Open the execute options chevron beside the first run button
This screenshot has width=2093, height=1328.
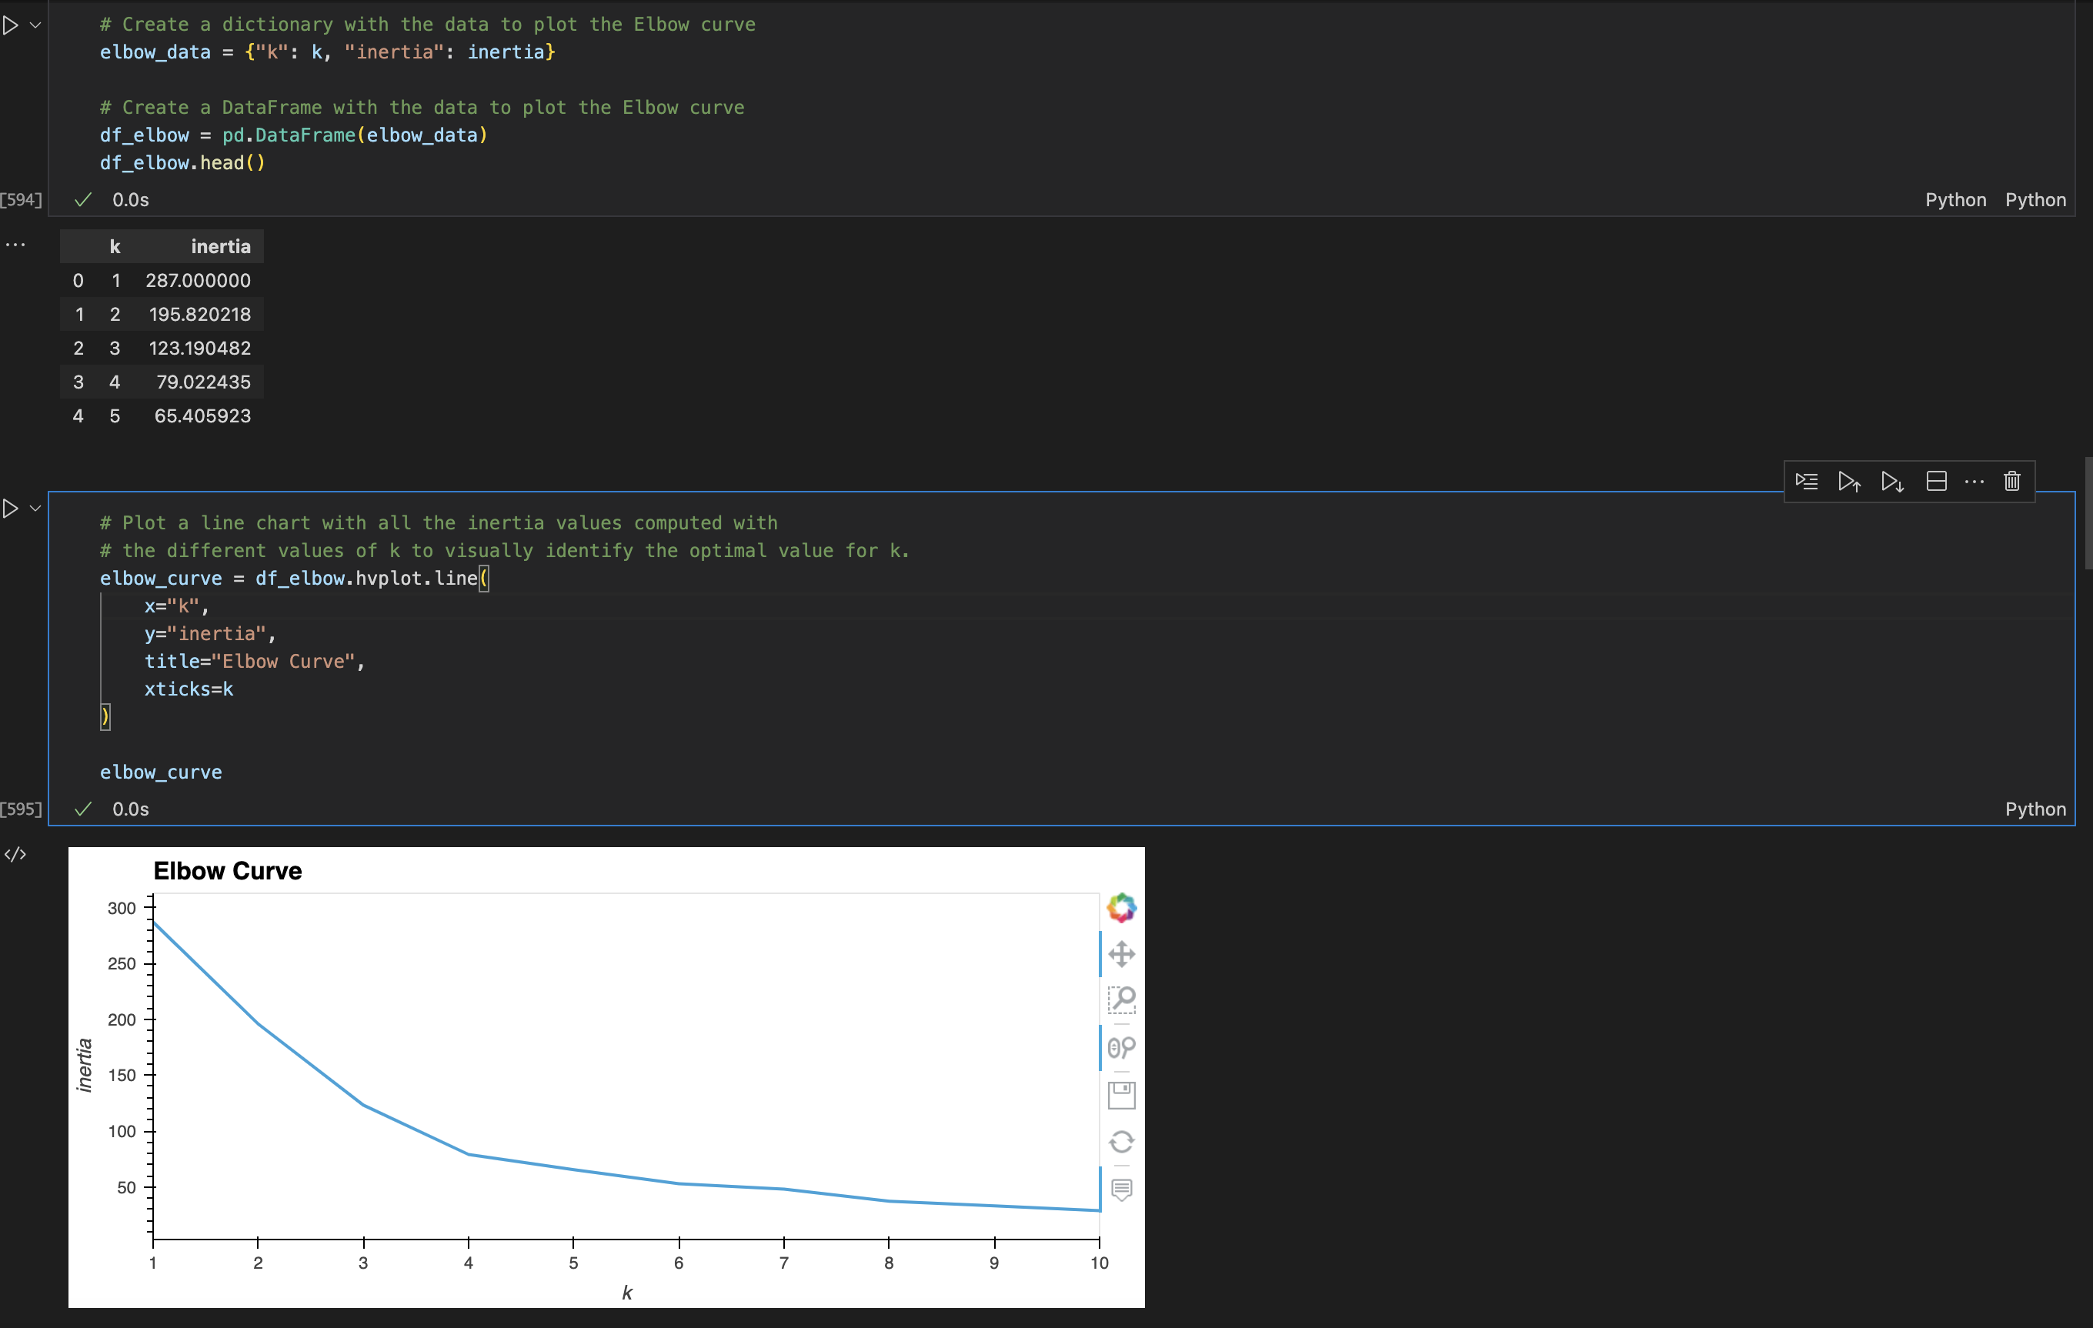pyautogui.click(x=35, y=25)
